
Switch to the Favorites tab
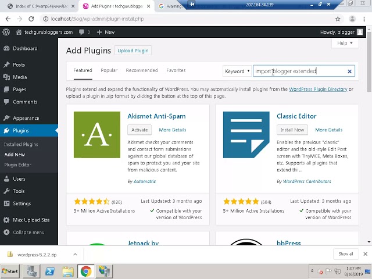176,70
